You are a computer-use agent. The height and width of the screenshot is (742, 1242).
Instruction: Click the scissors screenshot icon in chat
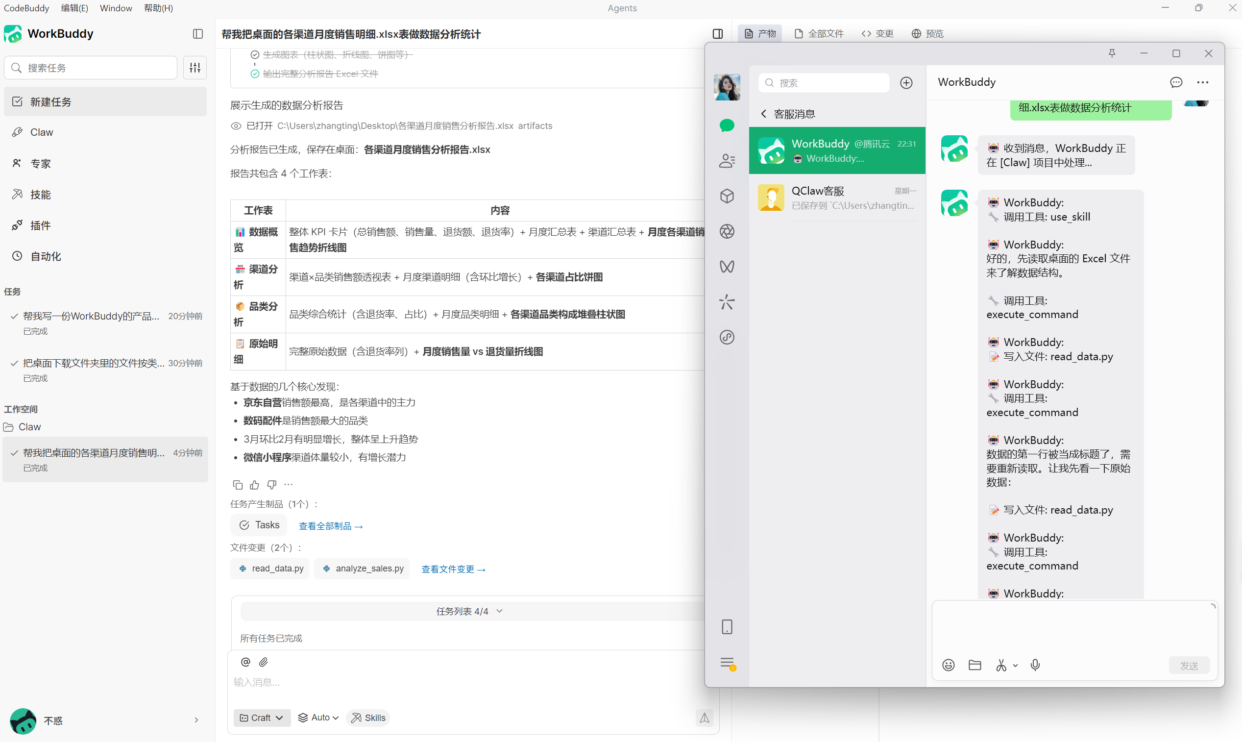tap(1001, 665)
